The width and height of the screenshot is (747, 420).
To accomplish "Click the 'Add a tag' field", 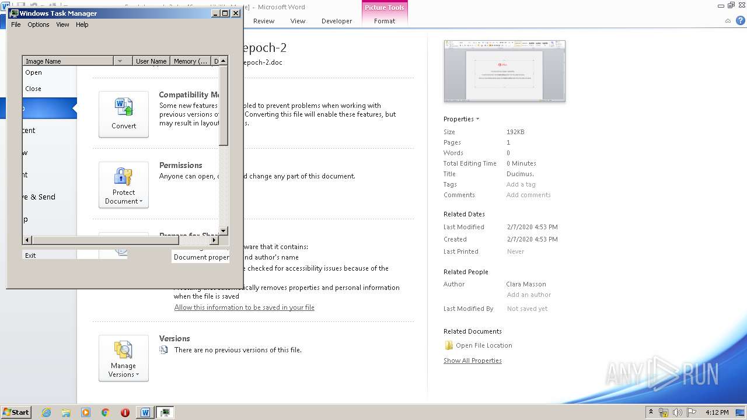I will point(521,184).
